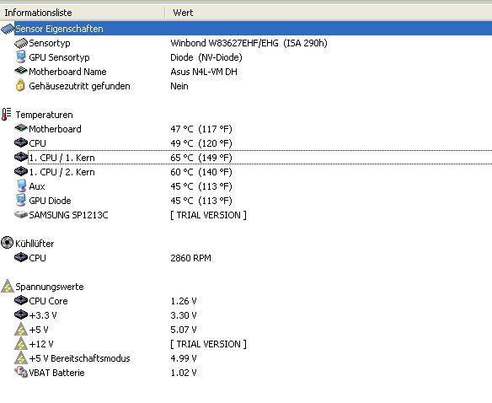The image size is (492, 403).
Task: Click the VBAT Batterie icon
Action: [21, 372]
